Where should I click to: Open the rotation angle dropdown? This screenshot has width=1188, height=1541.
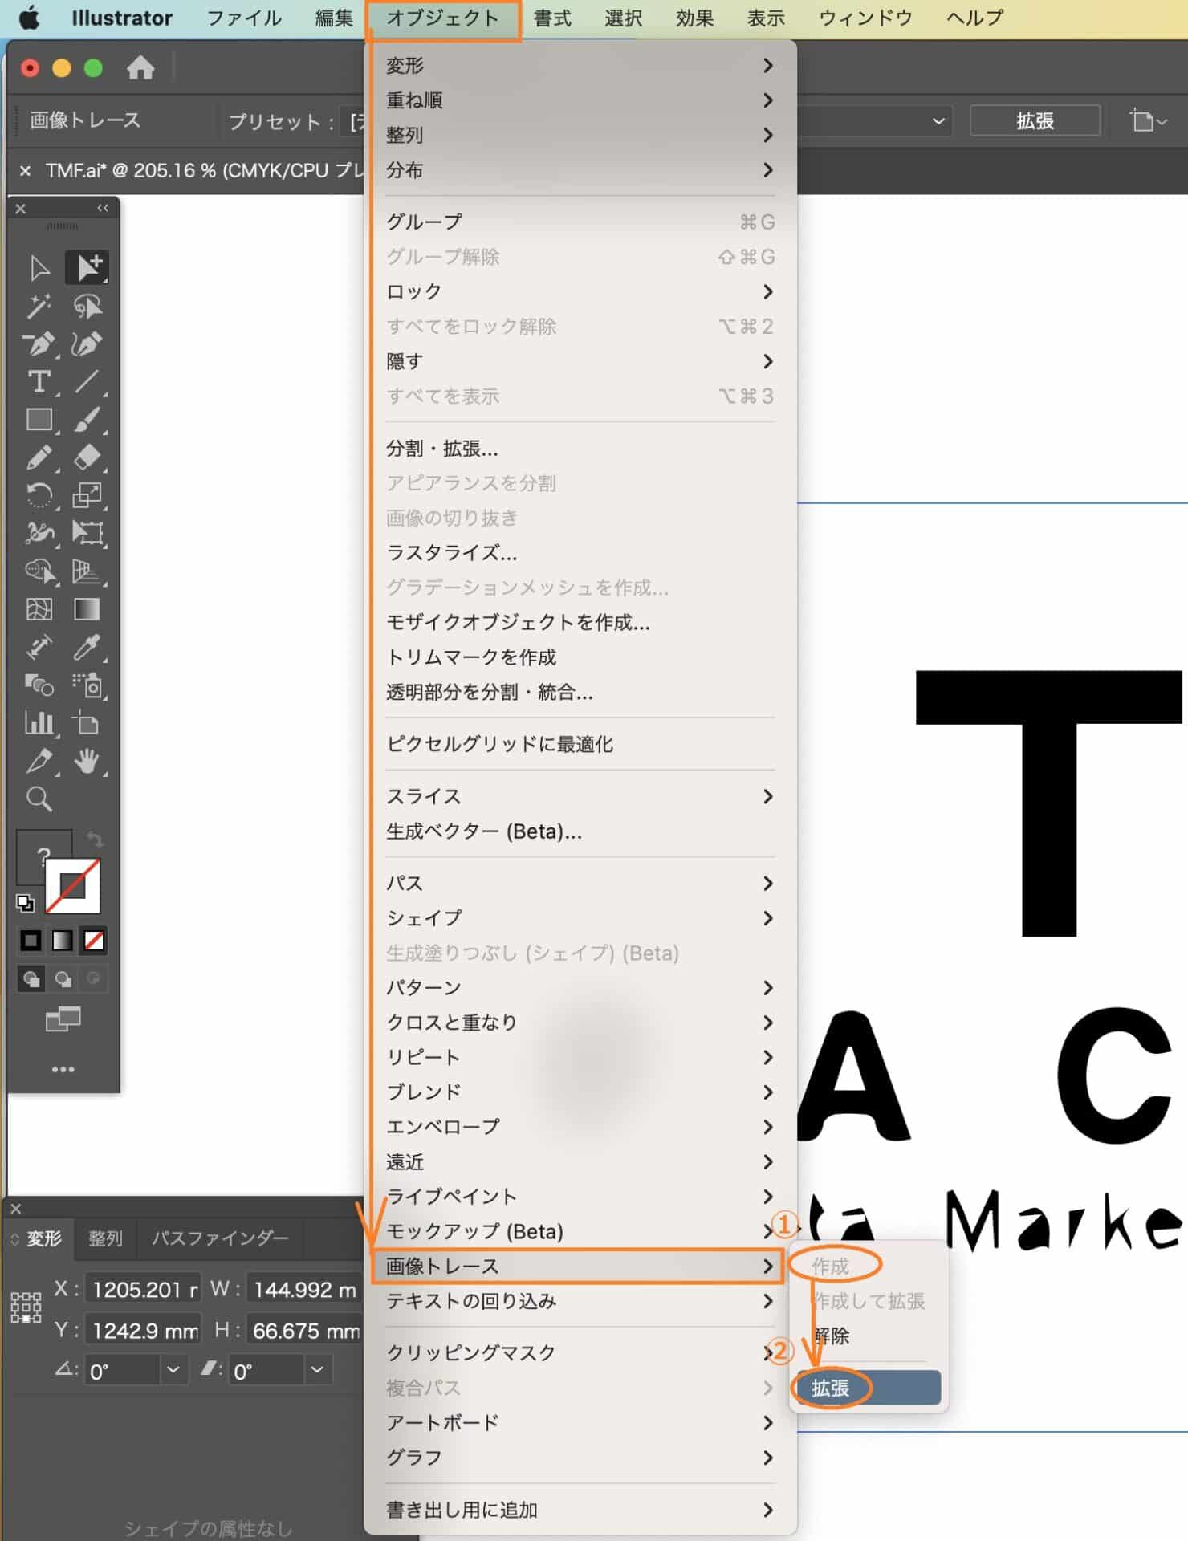pos(173,1370)
